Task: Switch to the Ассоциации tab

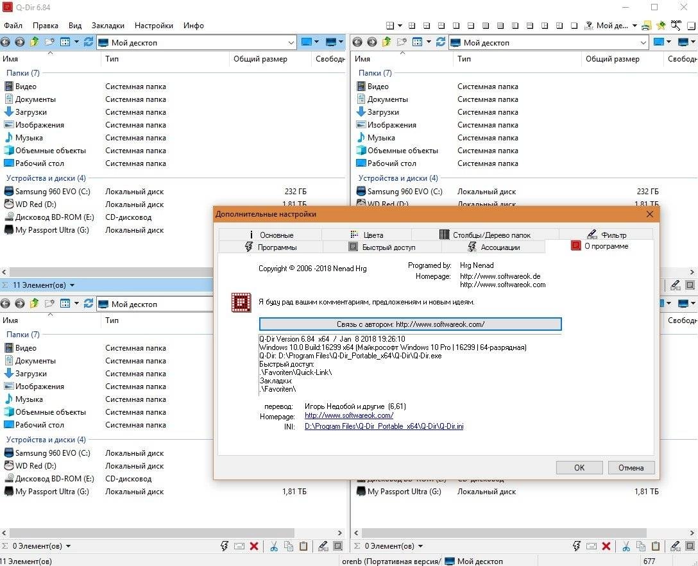Action: click(x=493, y=247)
